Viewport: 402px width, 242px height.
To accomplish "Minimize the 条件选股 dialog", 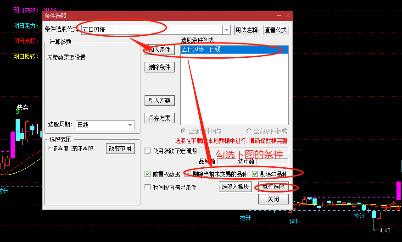I will tap(279, 16).
